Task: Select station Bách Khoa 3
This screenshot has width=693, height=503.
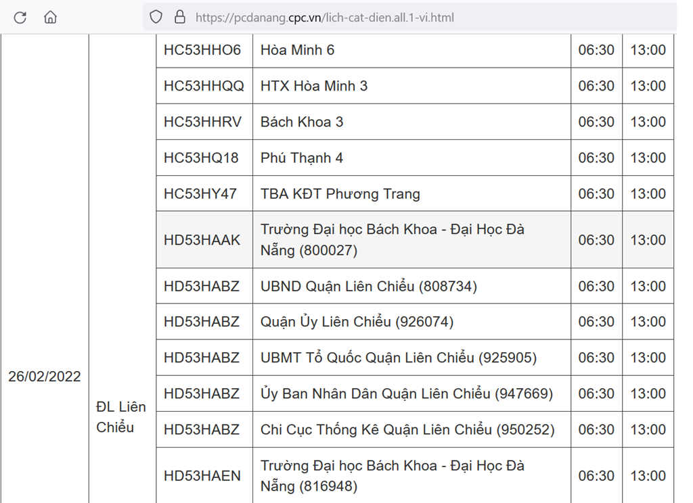Action: tap(302, 122)
